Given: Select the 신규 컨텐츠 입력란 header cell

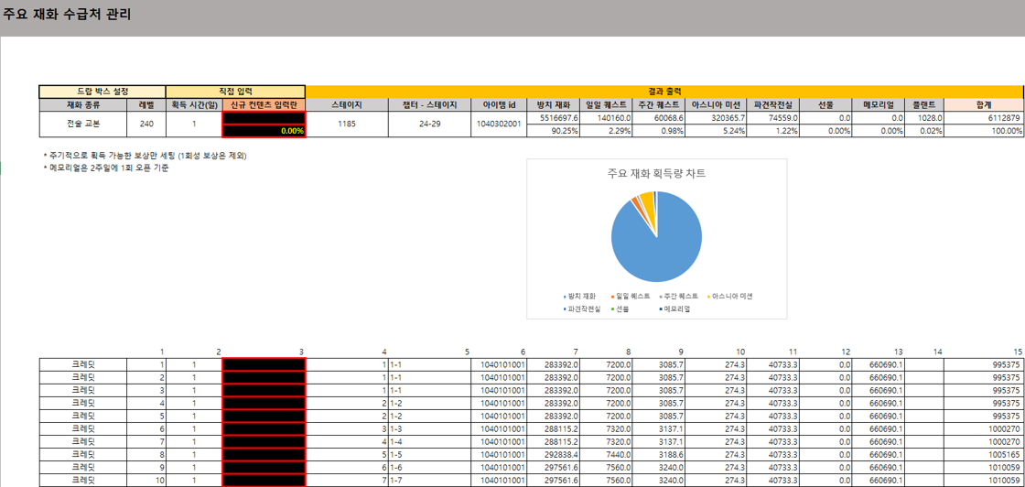Looking at the screenshot, I should click(x=264, y=104).
